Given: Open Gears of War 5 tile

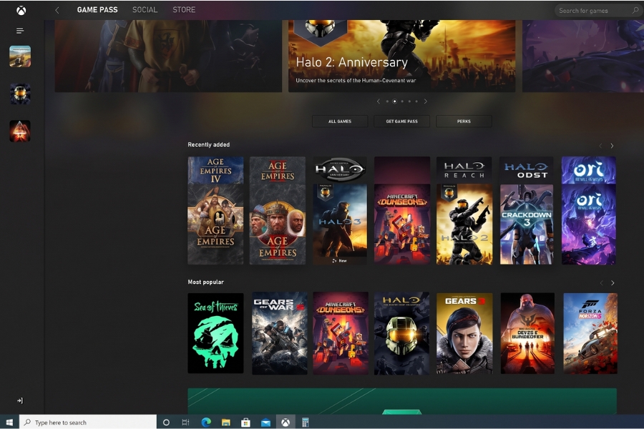Looking at the screenshot, I should (279, 333).
